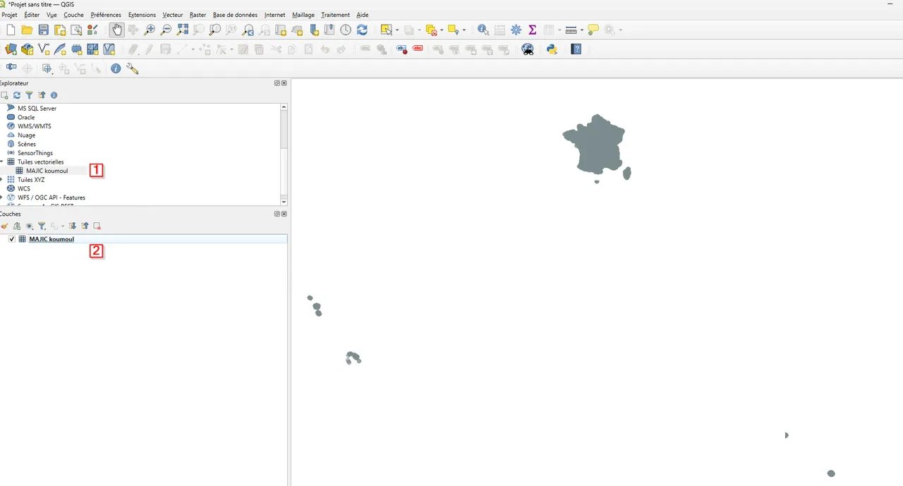903x486 pixels.
Task: Open the Help Contents book icon
Action: coord(576,49)
